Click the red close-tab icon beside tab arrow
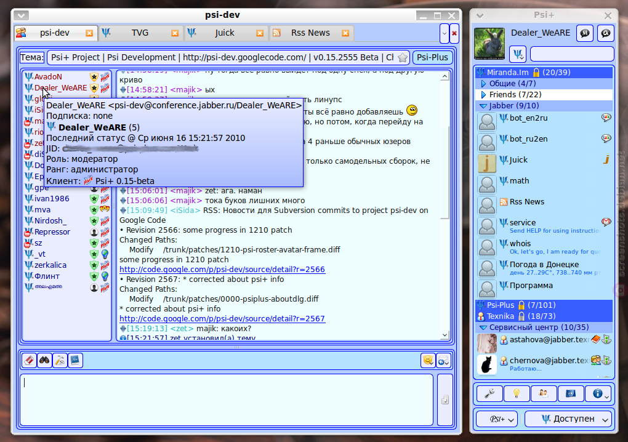Image resolution: width=628 pixels, height=442 pixels. point(454,33)
